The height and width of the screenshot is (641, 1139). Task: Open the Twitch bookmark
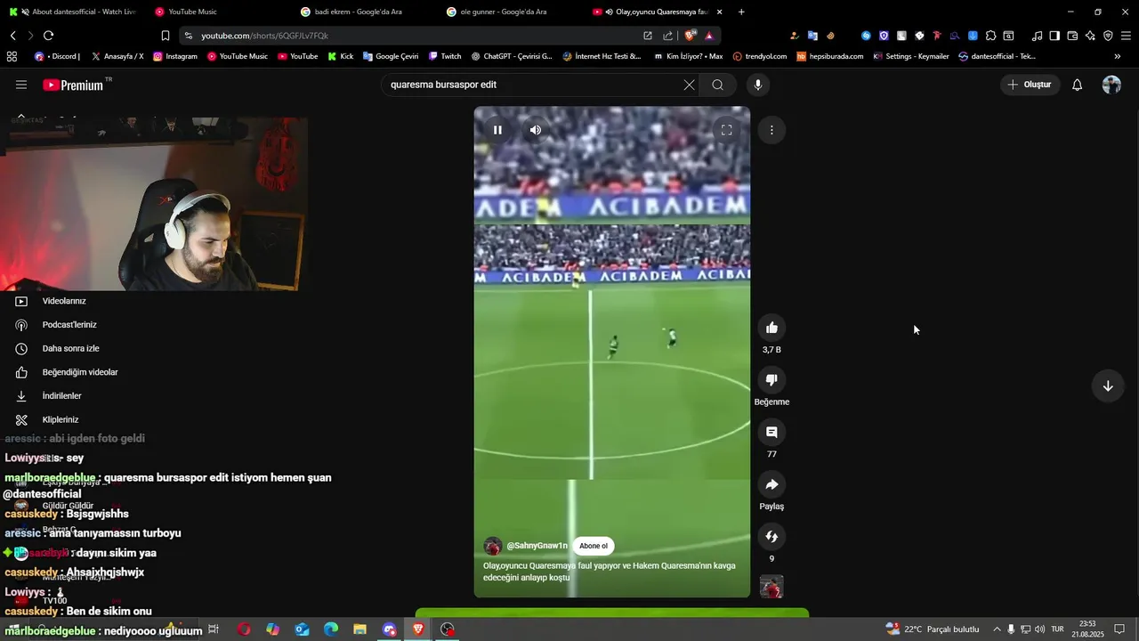(445, 56)
